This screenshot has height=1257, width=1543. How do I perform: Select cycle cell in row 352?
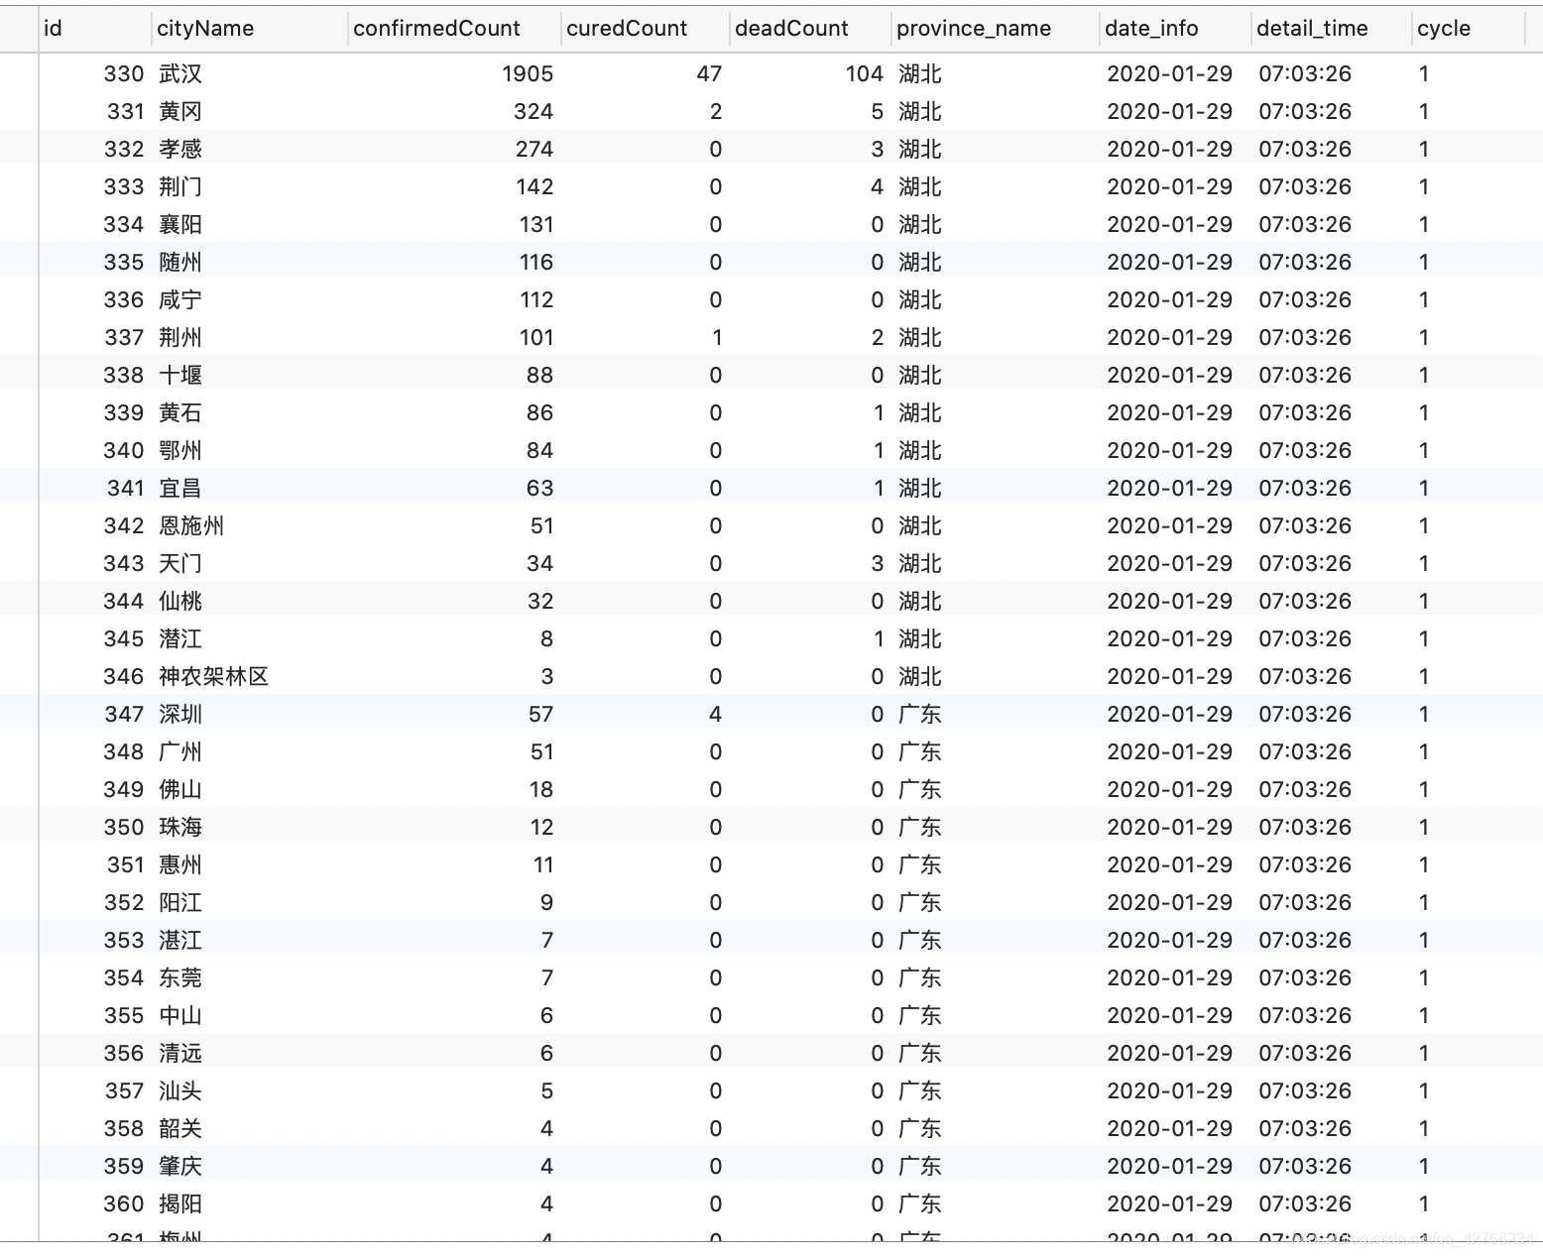[1424, 902]
